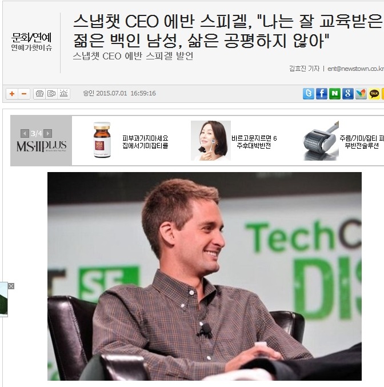Share article on Google Plus

[x=348, y=94]
